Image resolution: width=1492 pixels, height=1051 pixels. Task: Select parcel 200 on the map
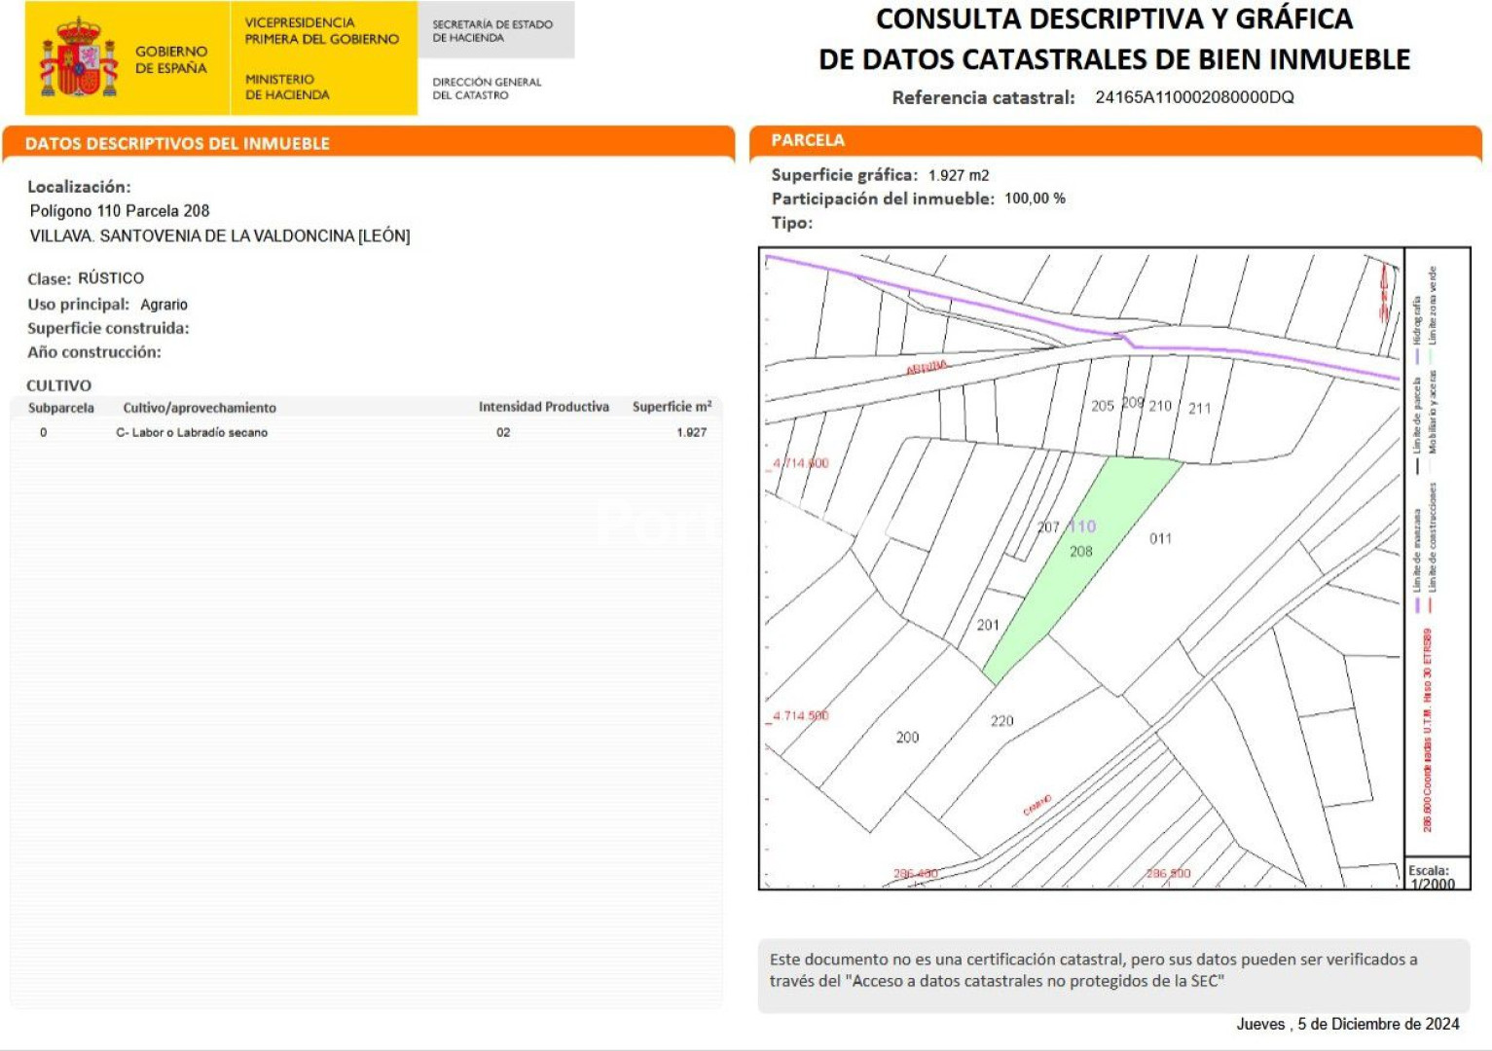[907, 738]
